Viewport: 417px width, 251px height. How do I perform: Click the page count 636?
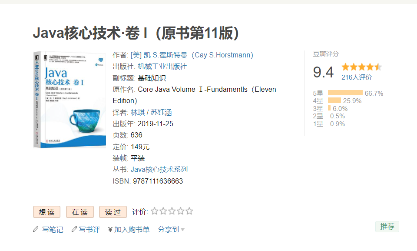point(136,135)
